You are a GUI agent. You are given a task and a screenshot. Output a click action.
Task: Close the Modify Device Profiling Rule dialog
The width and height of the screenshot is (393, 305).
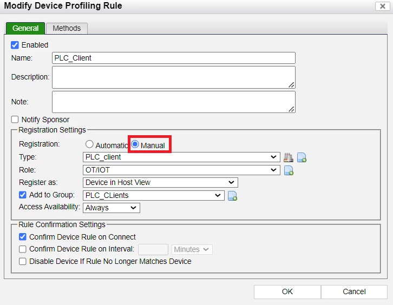coord(382,6)
